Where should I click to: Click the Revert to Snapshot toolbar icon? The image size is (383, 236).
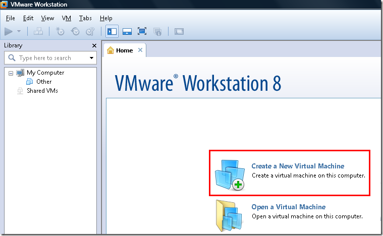(x=75, y=31)
